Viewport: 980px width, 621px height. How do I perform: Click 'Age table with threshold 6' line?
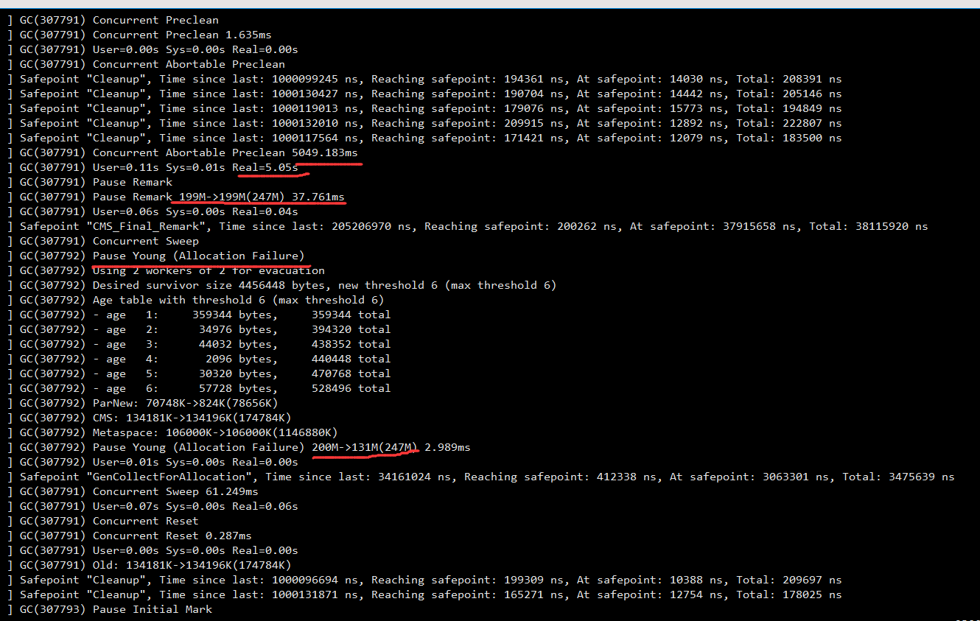(195, 300)
